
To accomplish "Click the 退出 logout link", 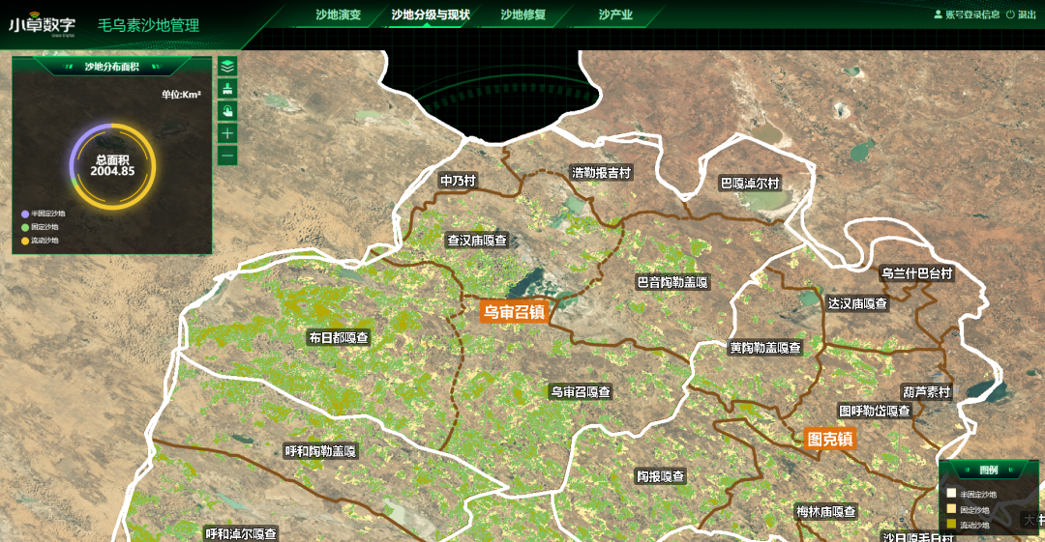I will 1027,14.
